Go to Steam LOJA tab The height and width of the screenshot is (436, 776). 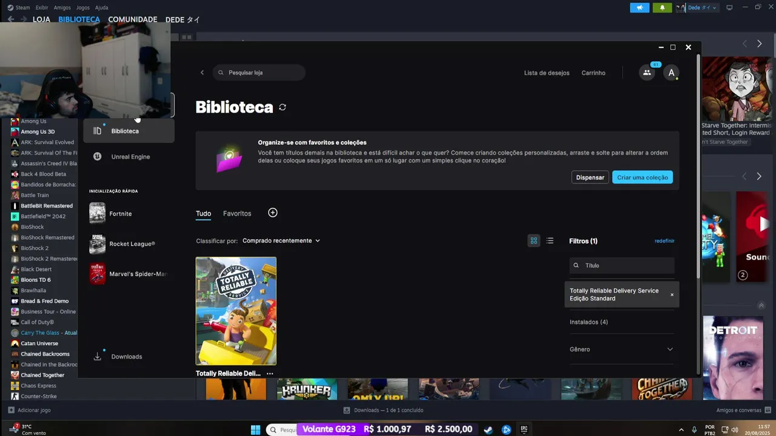(x=41, y=19)
